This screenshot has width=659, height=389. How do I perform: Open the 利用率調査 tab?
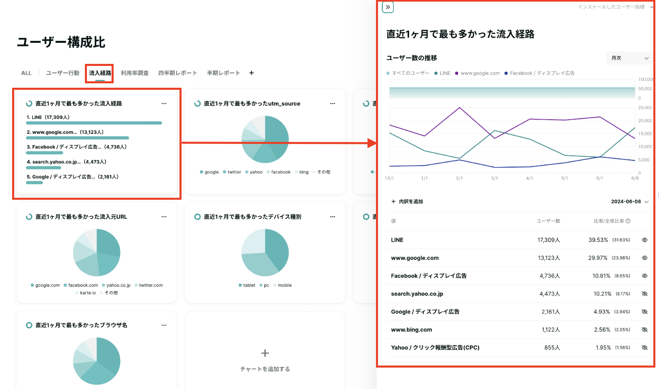coord(135,73)
